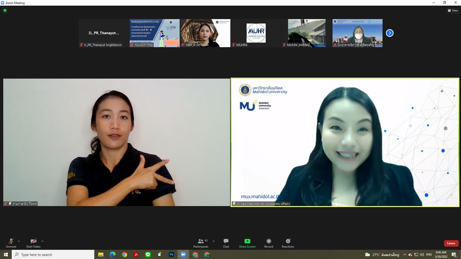This screenshot has width=461, height=259.
Task: Pin Dr.Sawitree's speaker video tile
Action: pyautogui.click(x=345, y=142)
